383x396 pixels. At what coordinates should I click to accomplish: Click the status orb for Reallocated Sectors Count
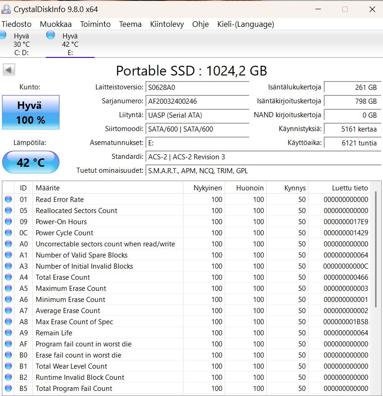[8, 210]
